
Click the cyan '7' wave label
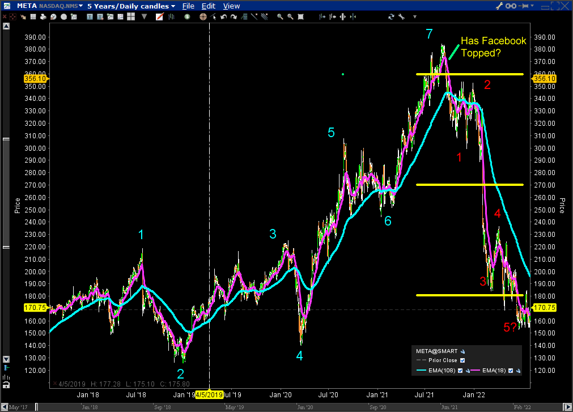430,34
